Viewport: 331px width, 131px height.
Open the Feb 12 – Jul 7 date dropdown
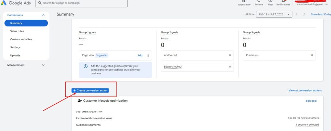(x=274, y=14)
